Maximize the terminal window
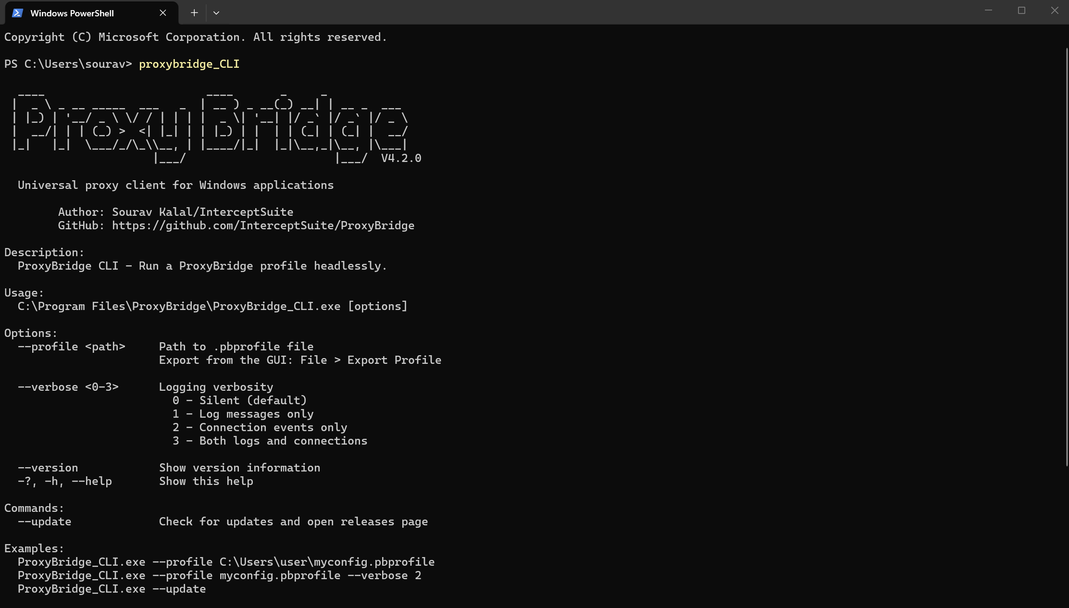Viewport: 1069px width, 608px height. (x=1021, y=11)
